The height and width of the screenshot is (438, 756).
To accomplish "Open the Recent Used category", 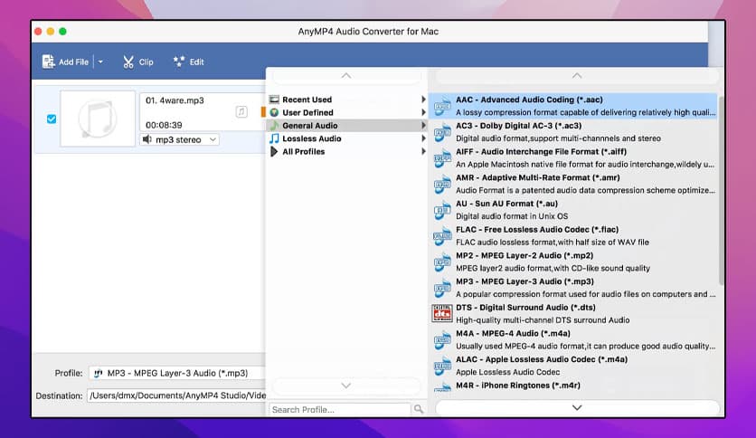I will coord(346,100).
